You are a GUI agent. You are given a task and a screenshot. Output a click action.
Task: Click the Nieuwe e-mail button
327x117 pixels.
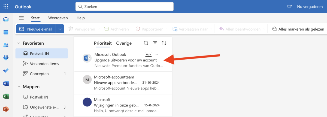pos(36,29)
